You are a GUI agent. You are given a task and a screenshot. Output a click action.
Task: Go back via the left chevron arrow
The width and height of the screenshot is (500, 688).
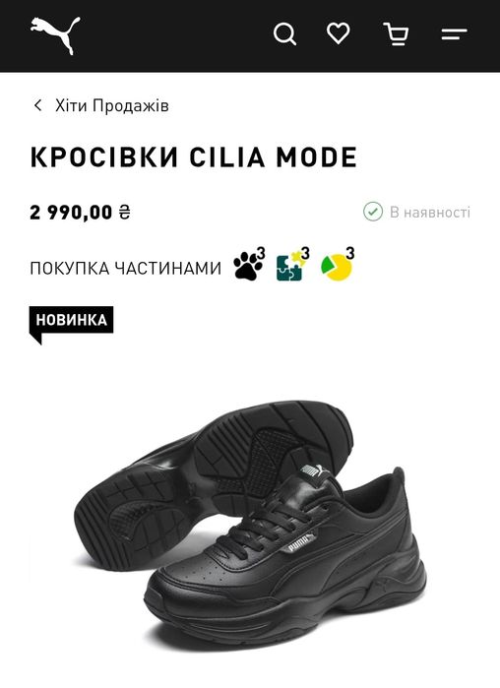[x=38, y=105]
